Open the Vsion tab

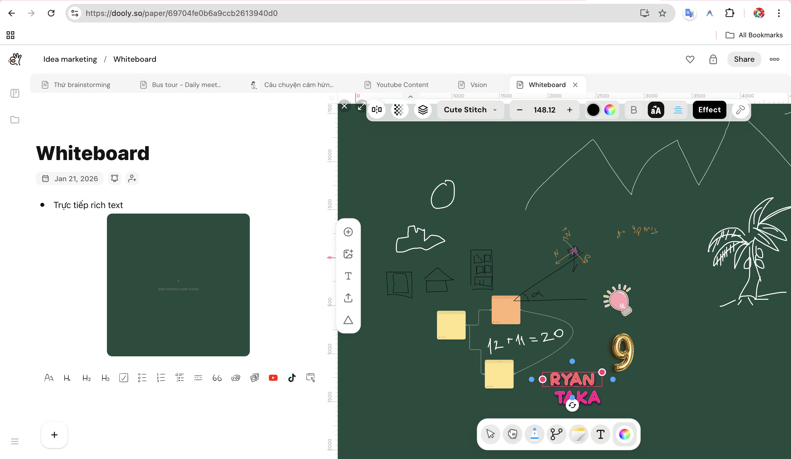[x=478, y=85]
